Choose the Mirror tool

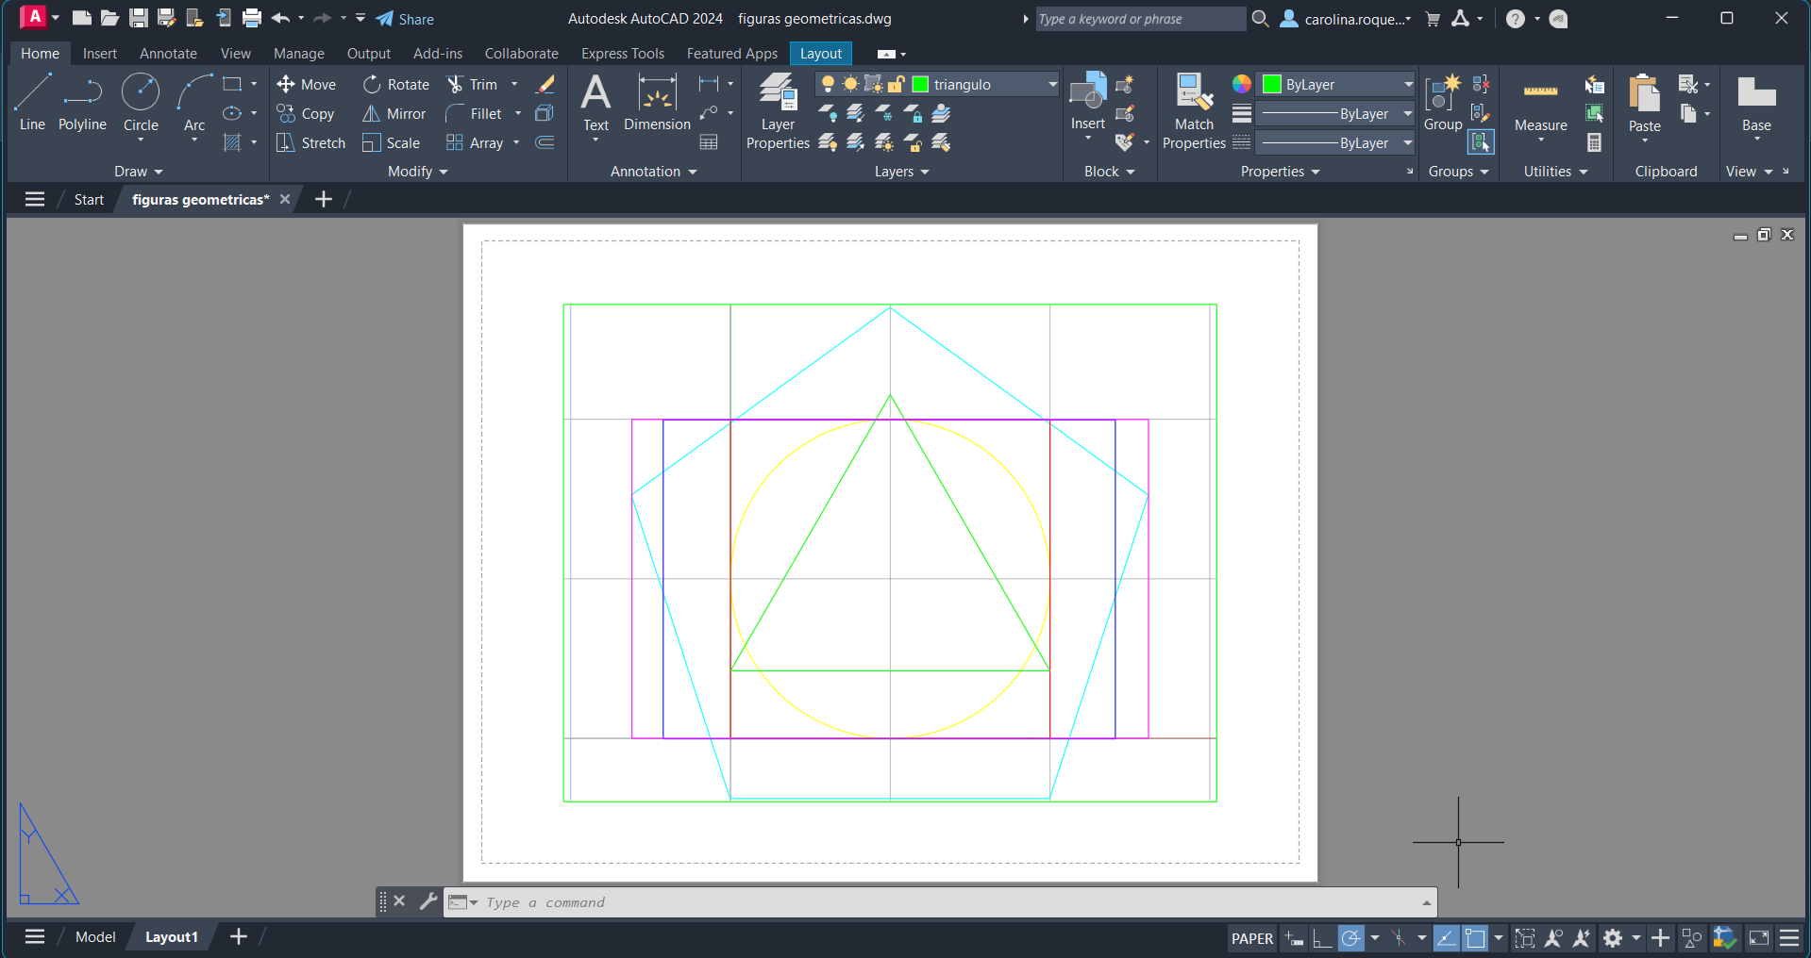[x=372, y=113]
